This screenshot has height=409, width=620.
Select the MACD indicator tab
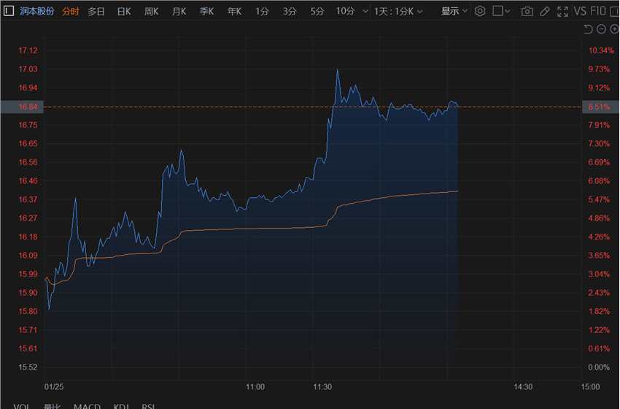tap(88, 406)
